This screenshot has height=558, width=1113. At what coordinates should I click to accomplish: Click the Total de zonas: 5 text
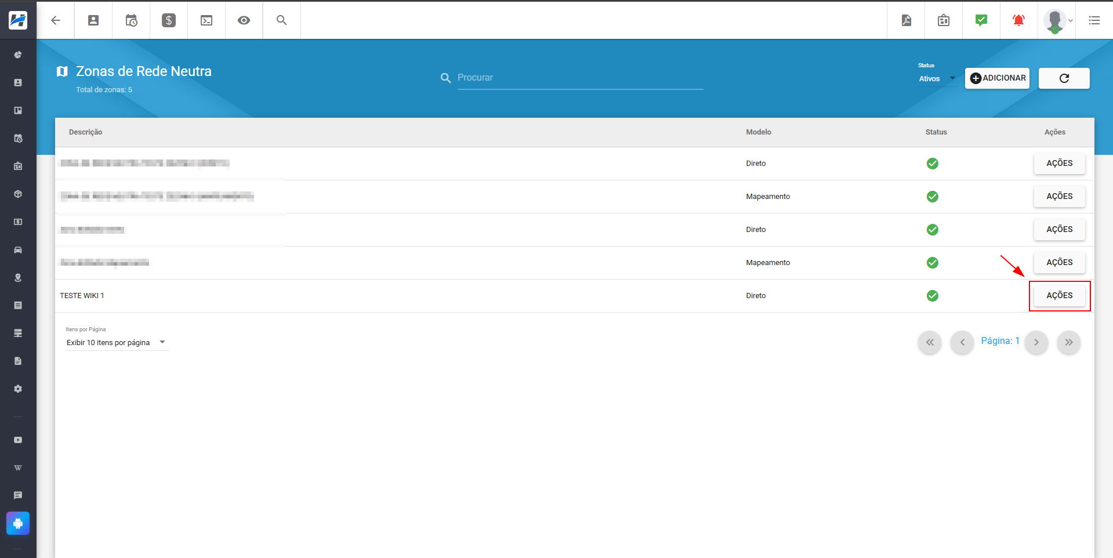coord(104,90)
